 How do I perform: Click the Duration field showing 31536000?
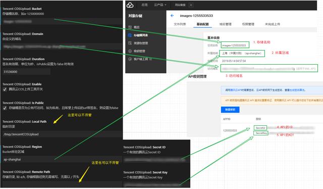click(x=26, y=72)
